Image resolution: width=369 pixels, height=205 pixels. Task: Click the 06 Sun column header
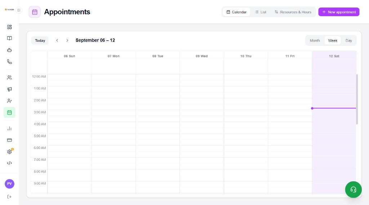point(70,56)
